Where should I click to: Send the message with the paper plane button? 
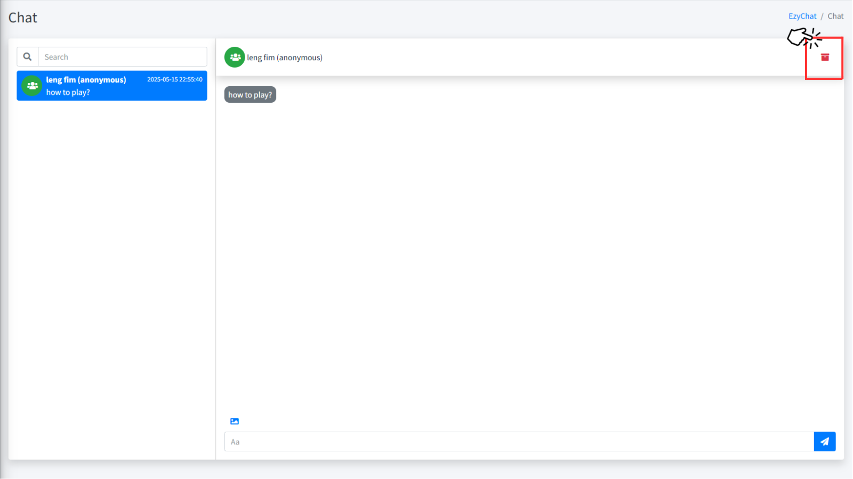(x=824, y=442)
